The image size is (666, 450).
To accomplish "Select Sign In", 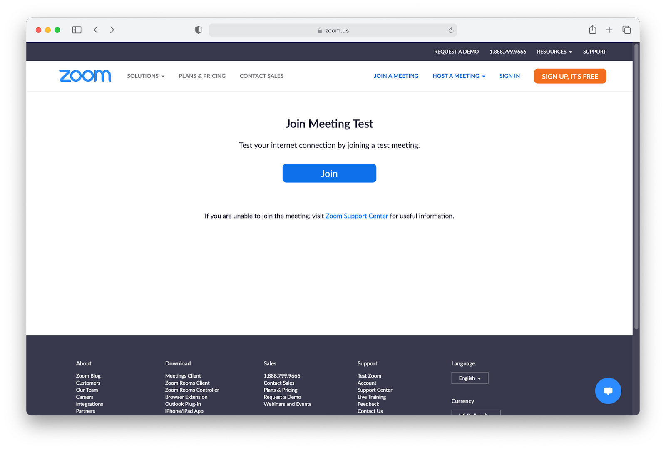I will click(x=509, y=76).
